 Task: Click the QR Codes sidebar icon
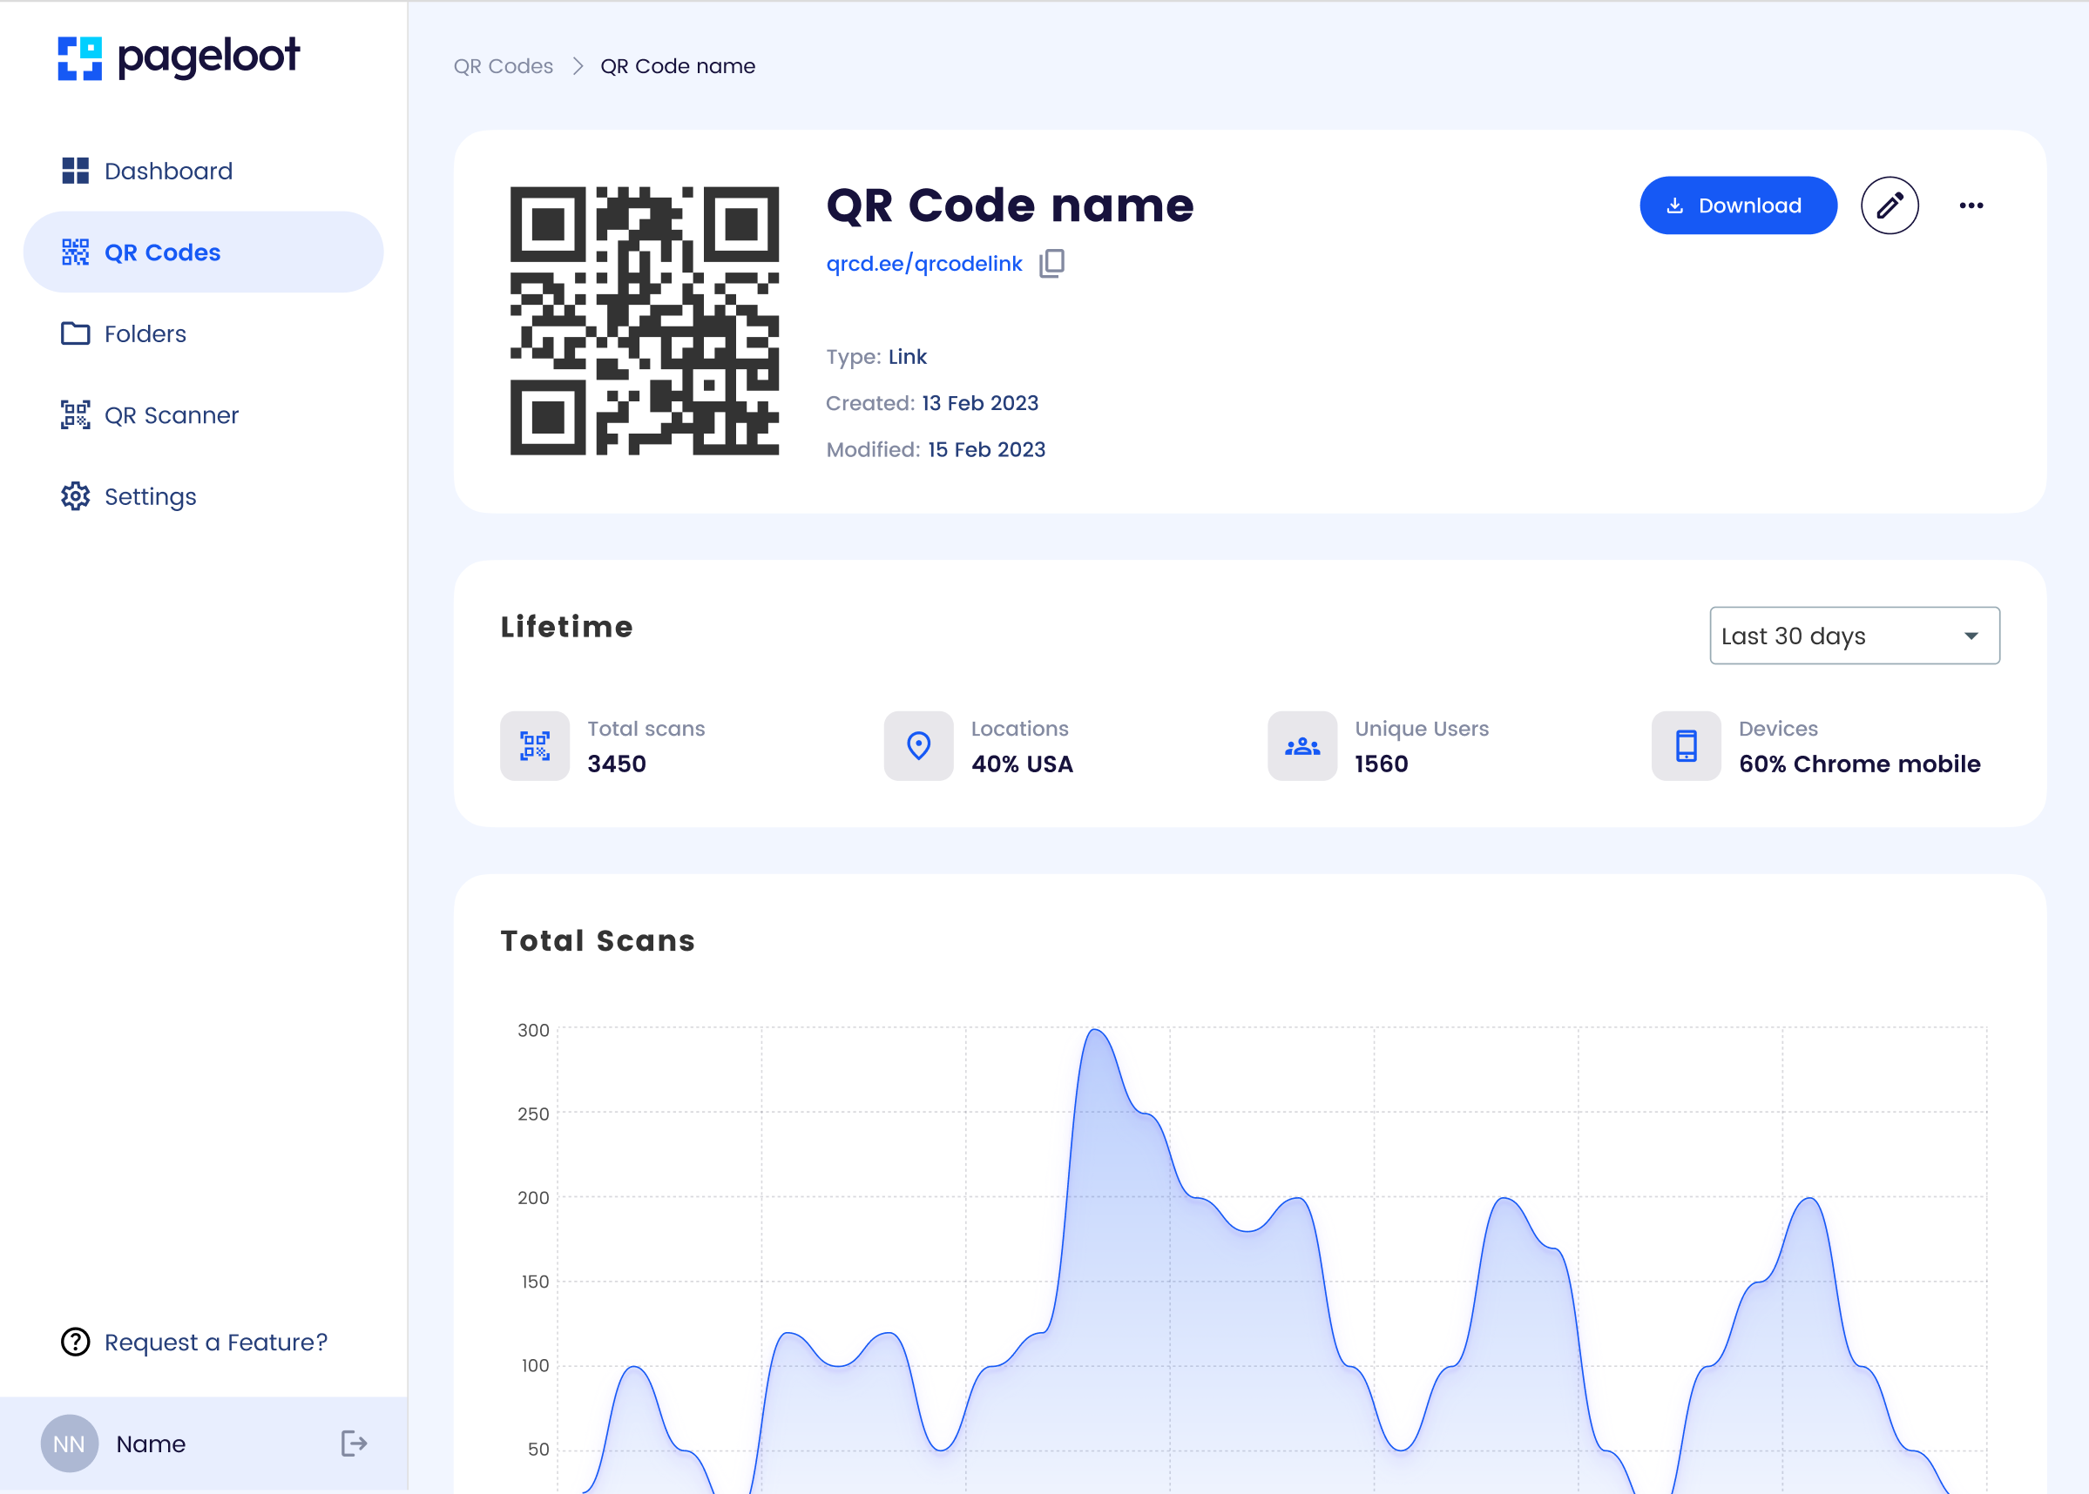[76, 252]
